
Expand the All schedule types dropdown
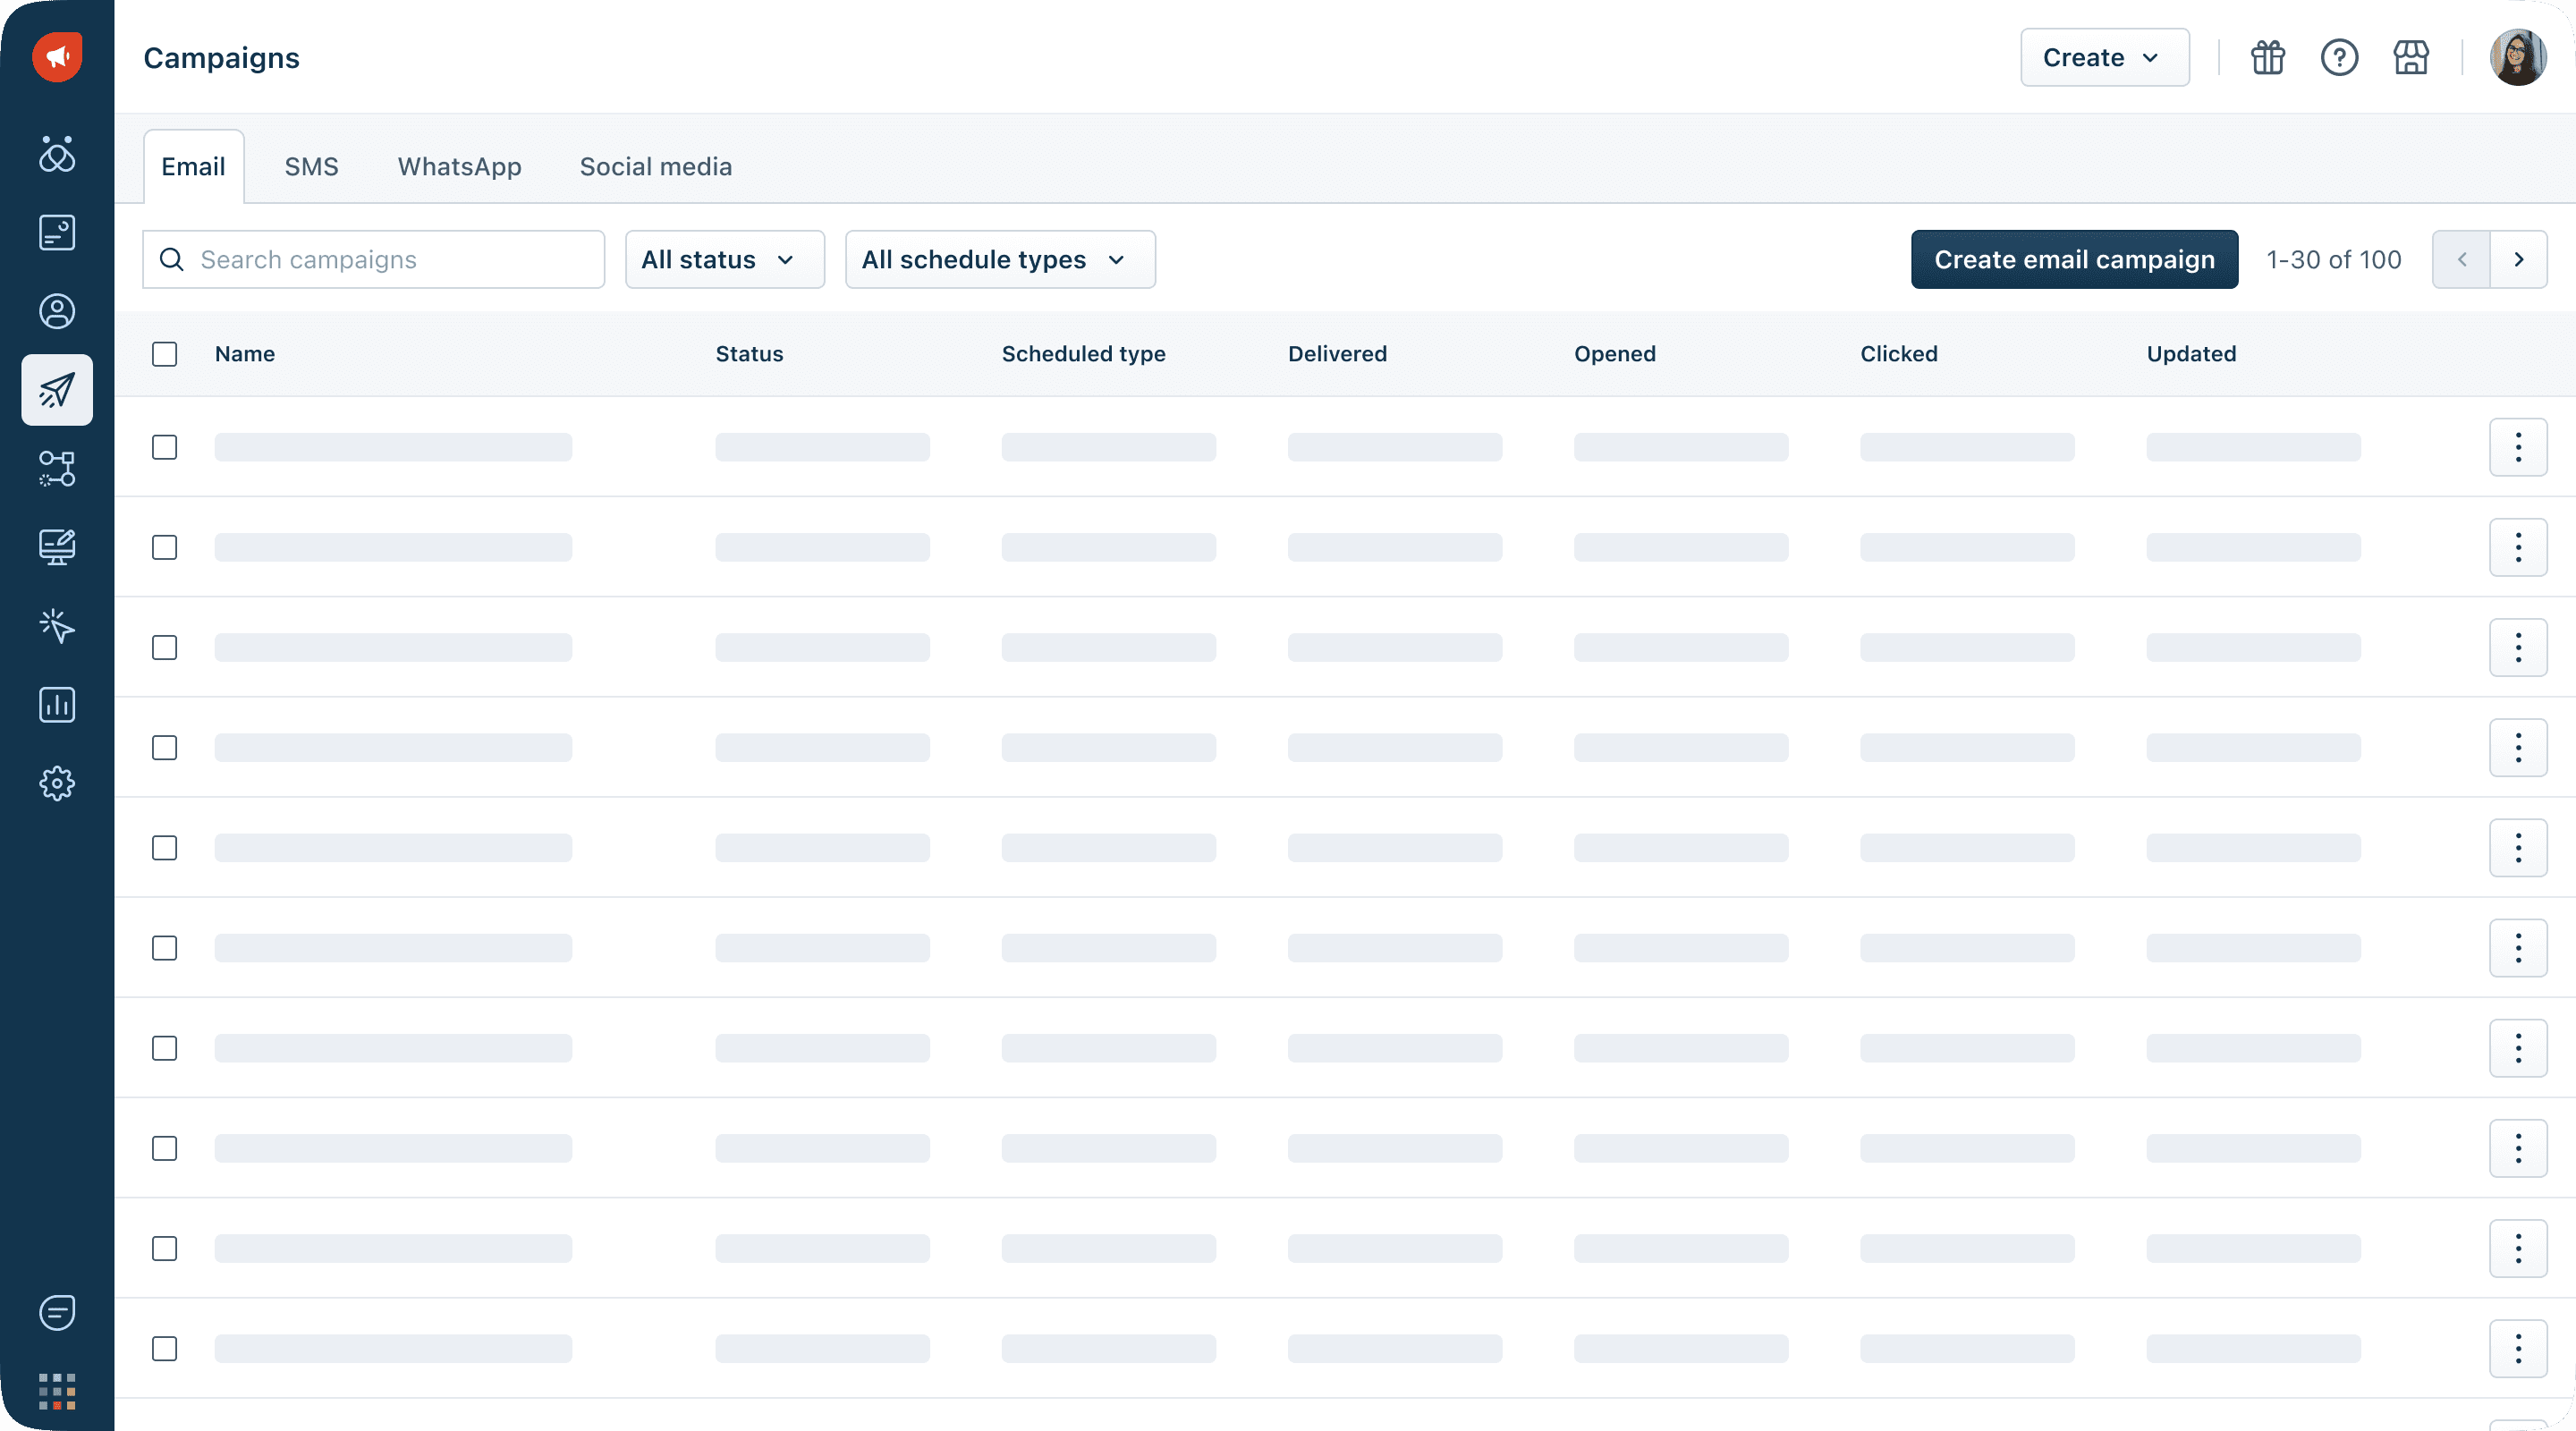(x=999, y=260)
